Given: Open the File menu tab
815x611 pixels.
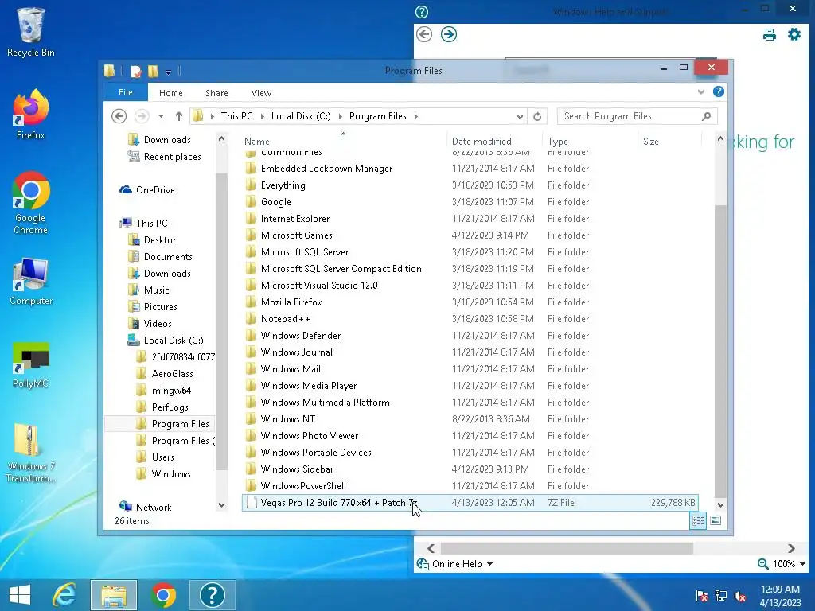Looking at the screenshot, I should click(x=126, y=92).
